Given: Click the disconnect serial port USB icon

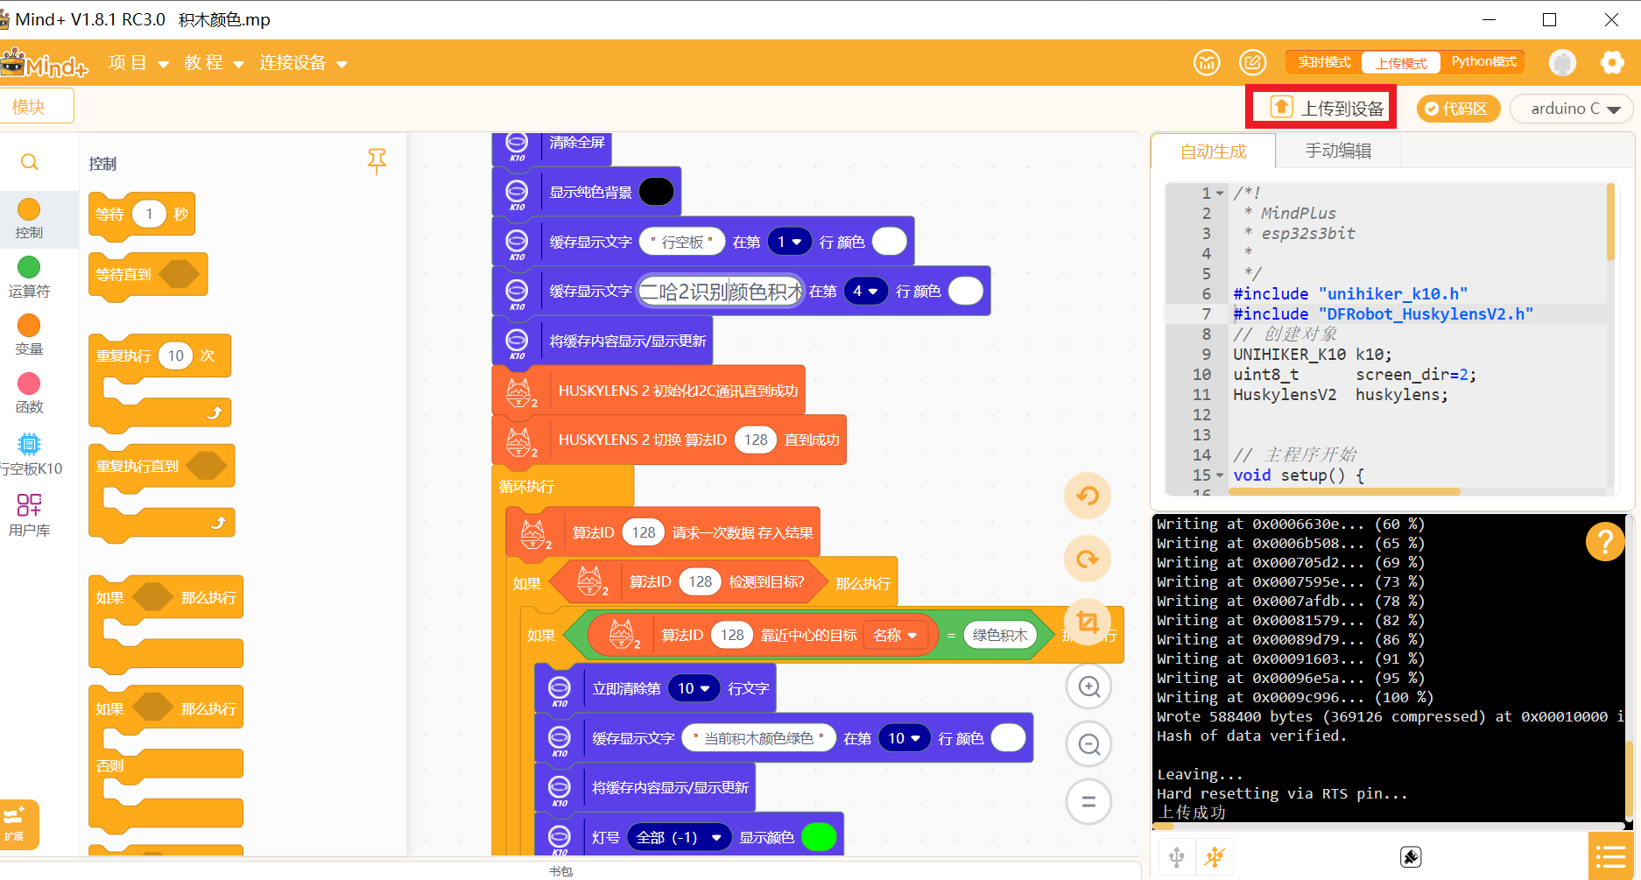Looking at the screenshot, I should pyautogui.click(x=1215, y=856).
